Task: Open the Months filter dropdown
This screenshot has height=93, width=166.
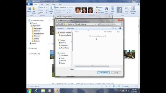Action: pyautogui.click(x=100, y=7)
